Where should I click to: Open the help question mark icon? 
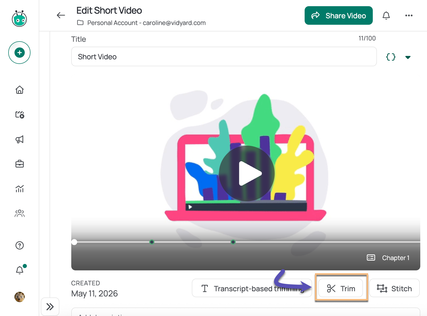[20, 245]
